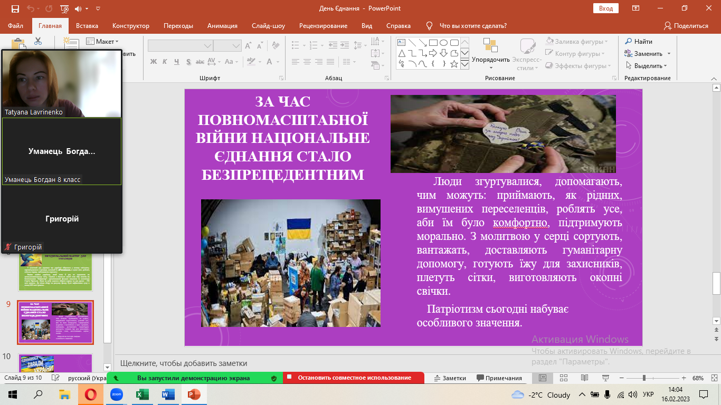Image resolution: width=721 pixels, height=405 pixels.
Task: Toggle Notes (Заметки) pane in status bar
Action: click(450, 378)
